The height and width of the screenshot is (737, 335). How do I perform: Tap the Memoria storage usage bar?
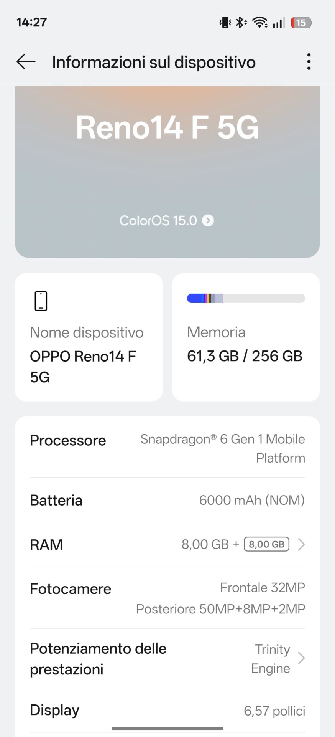tap(246, 298)
